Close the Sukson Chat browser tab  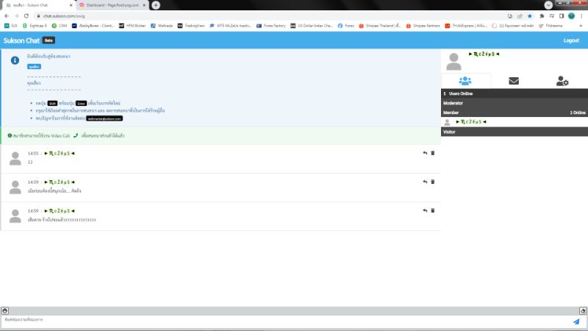[71, 5]
